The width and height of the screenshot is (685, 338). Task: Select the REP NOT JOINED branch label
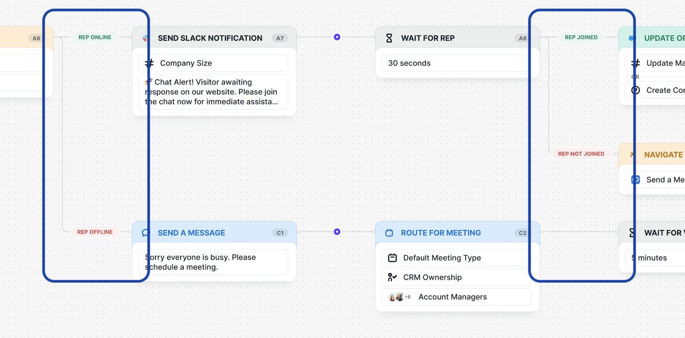581,154
